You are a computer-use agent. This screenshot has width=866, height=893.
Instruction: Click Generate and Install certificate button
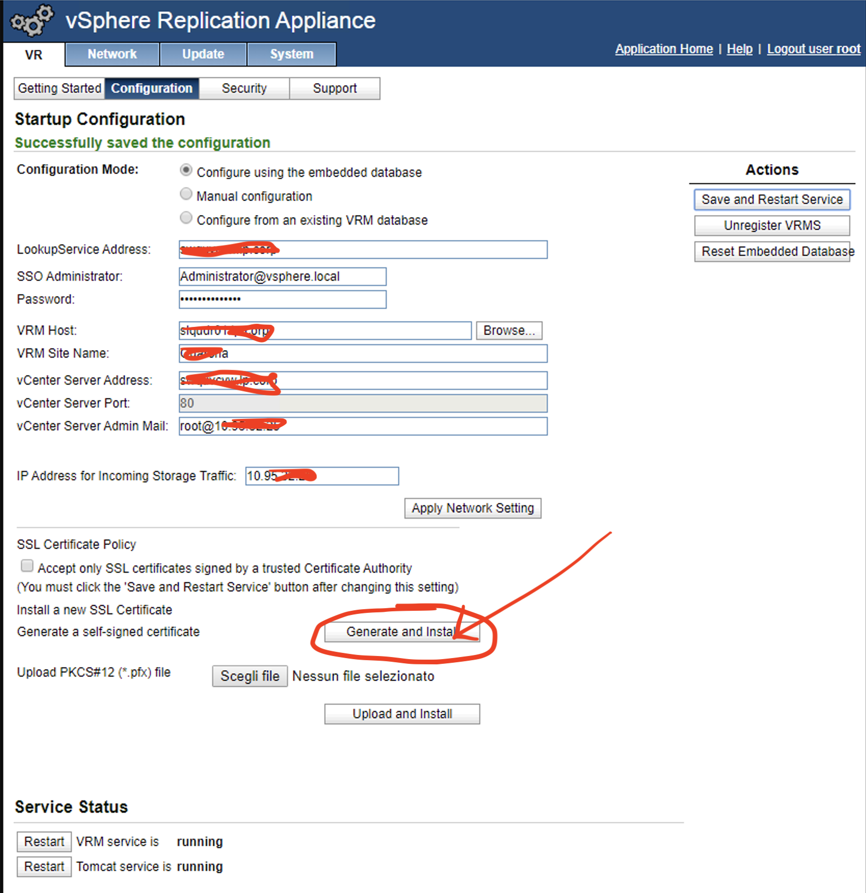[402, 632]
